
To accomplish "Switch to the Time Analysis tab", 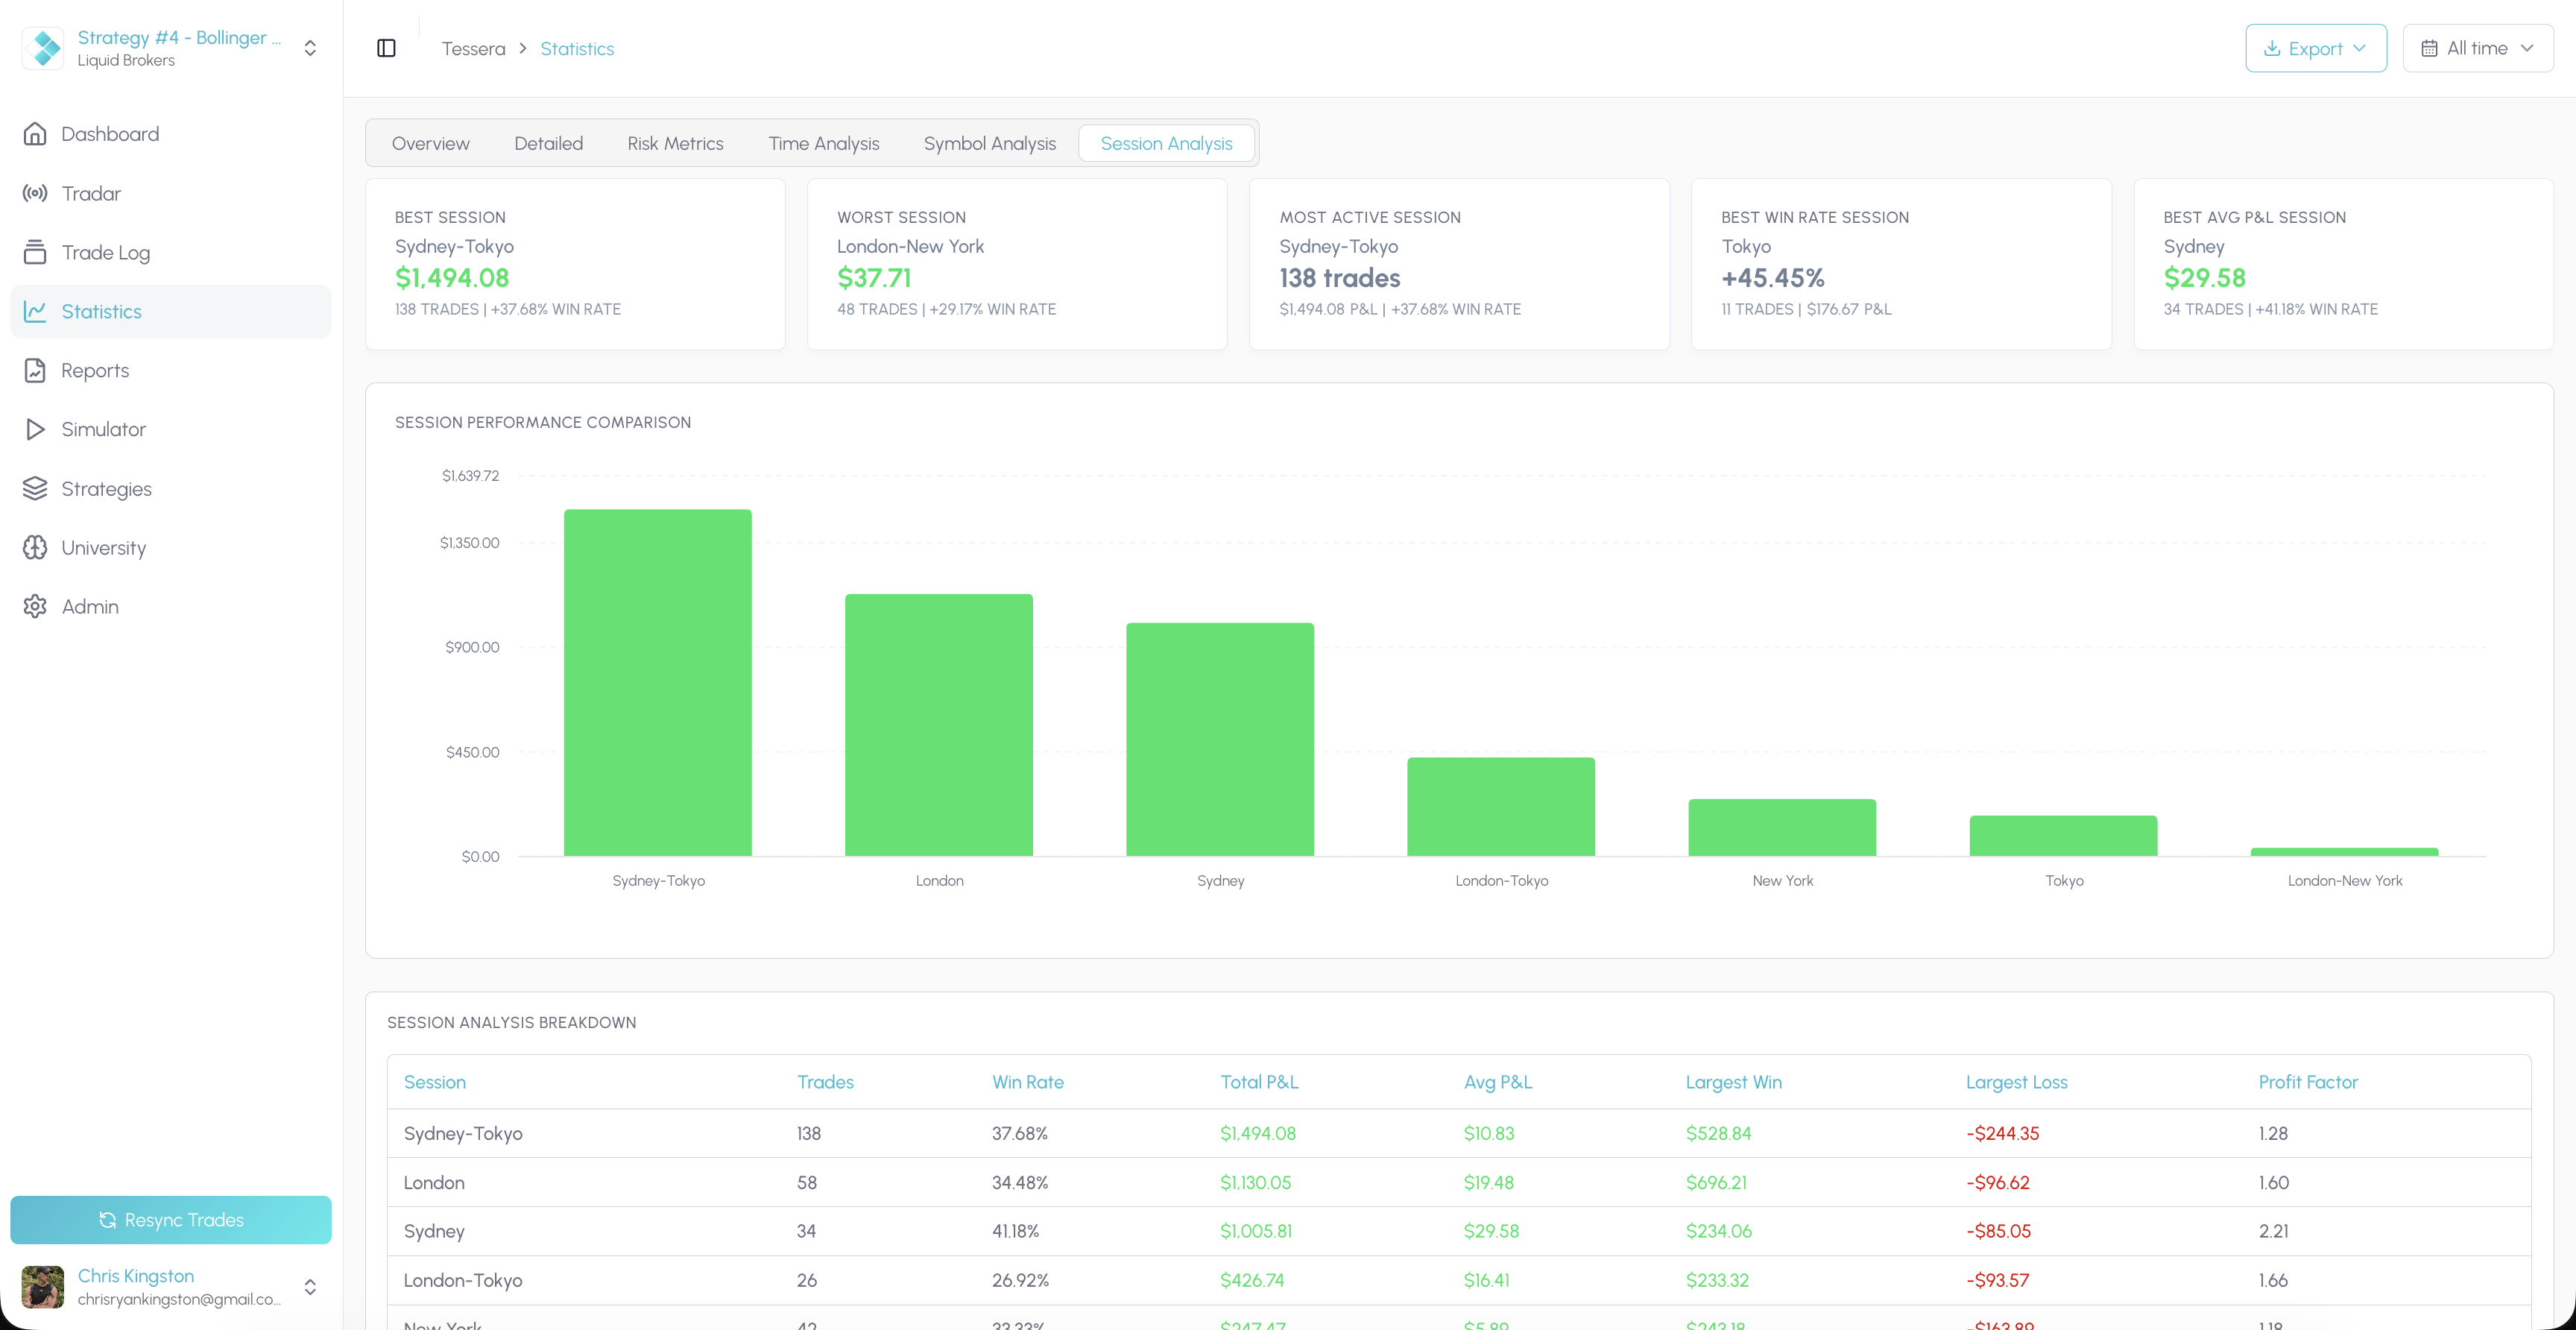I will pos(823,143).
